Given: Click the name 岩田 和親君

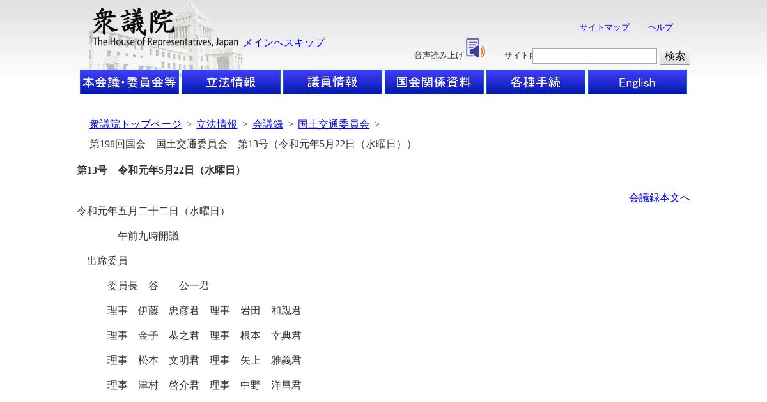Looking at the screenshot, I should [x=271, y=311].
